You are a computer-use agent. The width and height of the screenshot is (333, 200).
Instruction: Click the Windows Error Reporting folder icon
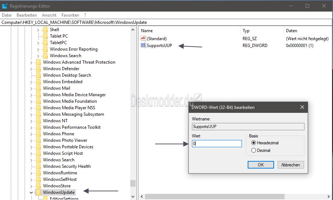(x=45, y=49)
